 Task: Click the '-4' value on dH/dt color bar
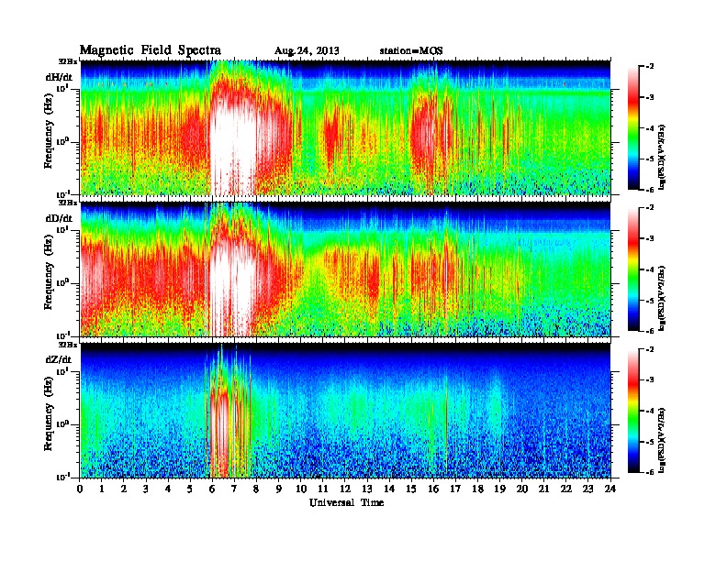pyautogui.click(x=650, y=128)
